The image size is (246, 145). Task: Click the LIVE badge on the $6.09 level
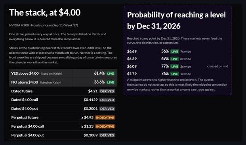pos(175,66)
